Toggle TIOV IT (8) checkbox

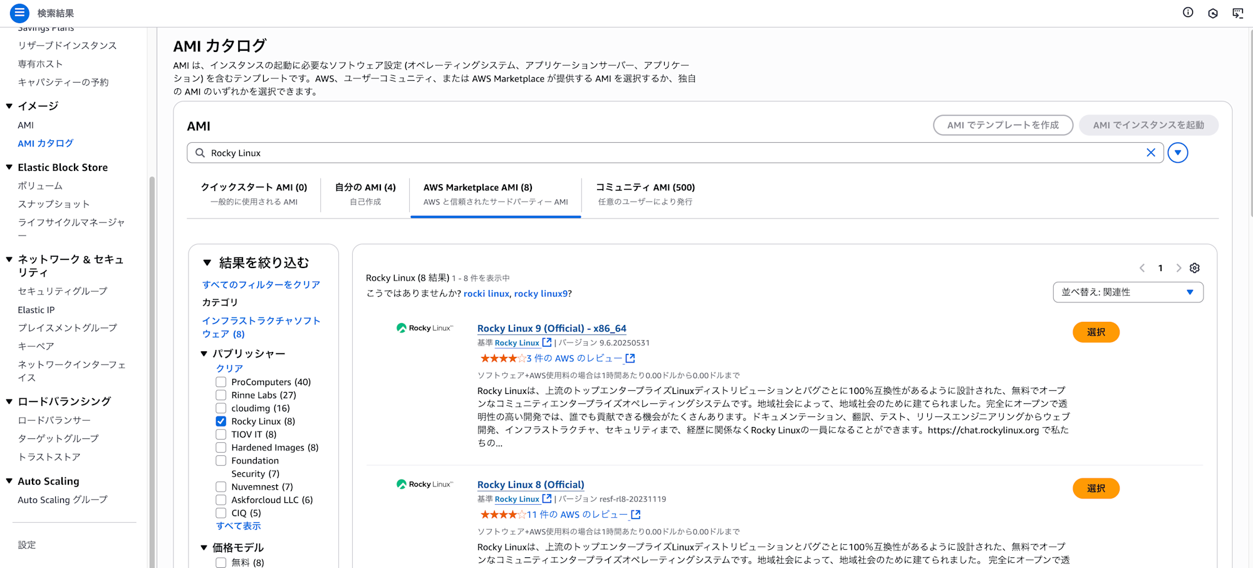(221, 435)
